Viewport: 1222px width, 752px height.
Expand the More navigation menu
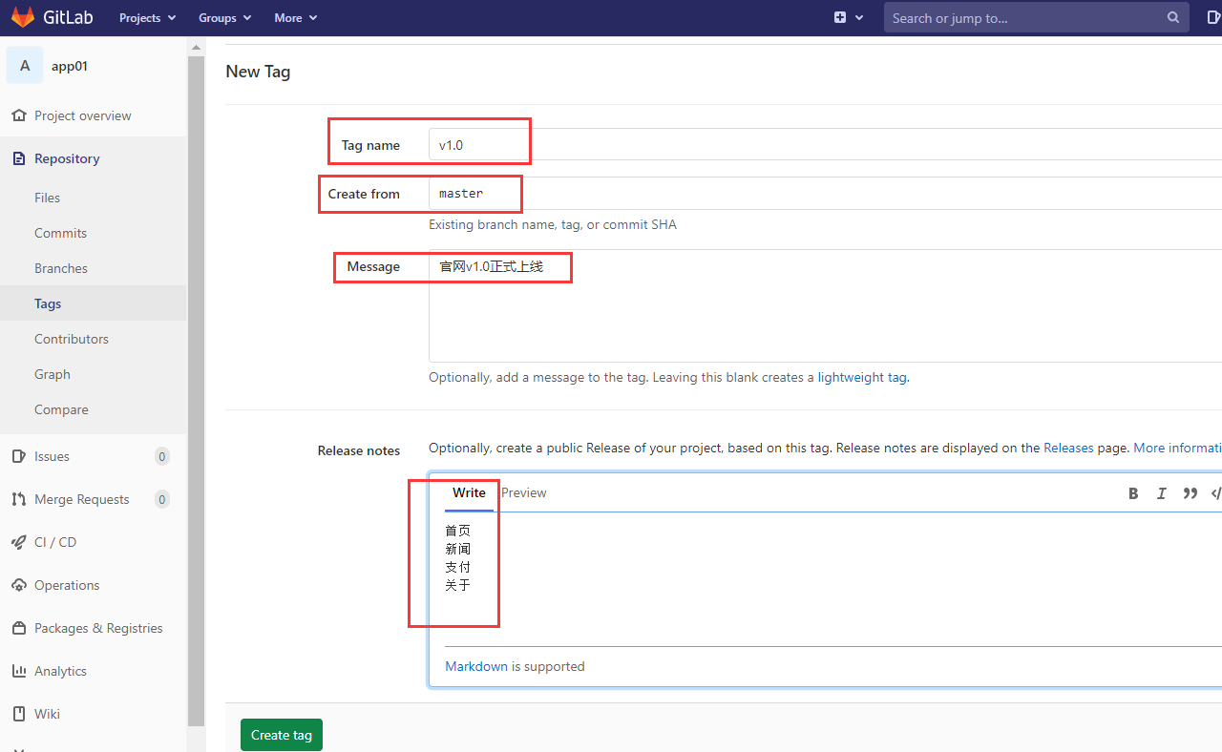[x=295, y=18]
